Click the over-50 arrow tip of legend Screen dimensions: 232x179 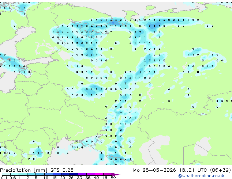116,174
